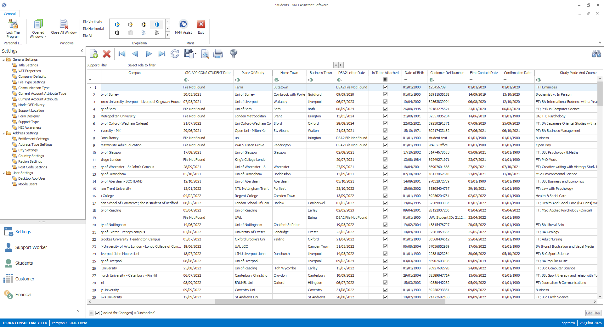Click the Save floppy disk icon
Viewport: 604px width, 327px height.
(x=189, y=54)
